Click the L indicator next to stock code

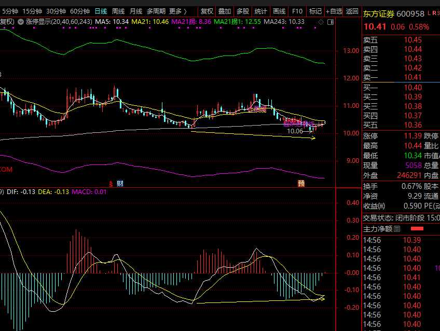click(x=429, y=13)
